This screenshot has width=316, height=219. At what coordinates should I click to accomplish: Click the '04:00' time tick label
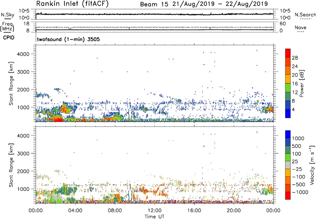pos(75,211)
